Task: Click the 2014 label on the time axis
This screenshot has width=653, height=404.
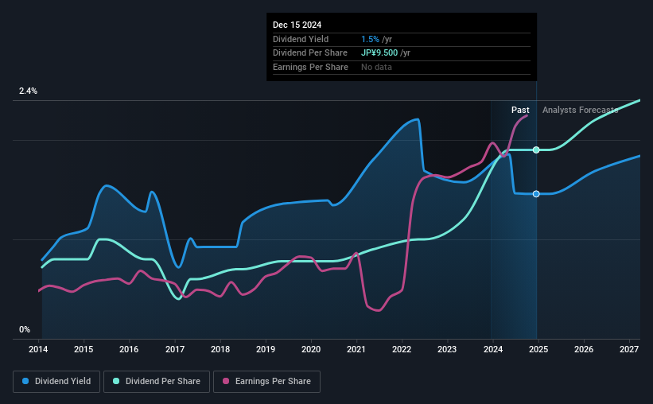Action: click(x=38, y=349)
